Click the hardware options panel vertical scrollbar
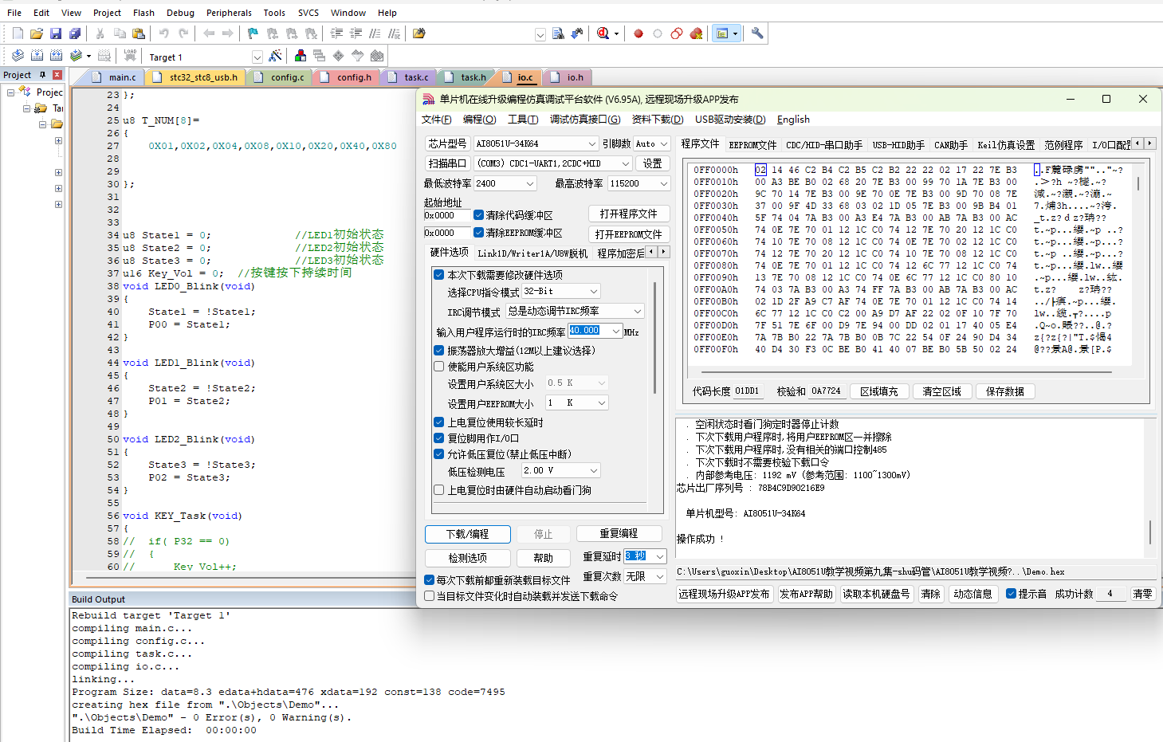 click(x=655, y=338)
